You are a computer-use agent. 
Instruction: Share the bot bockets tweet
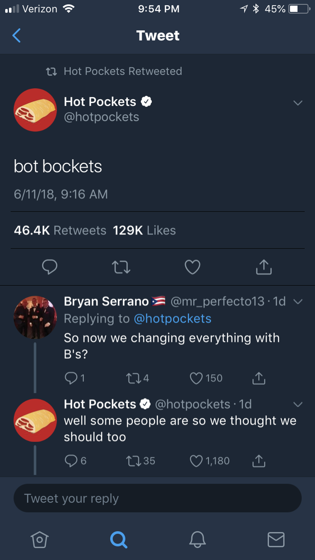click(264, 267)
